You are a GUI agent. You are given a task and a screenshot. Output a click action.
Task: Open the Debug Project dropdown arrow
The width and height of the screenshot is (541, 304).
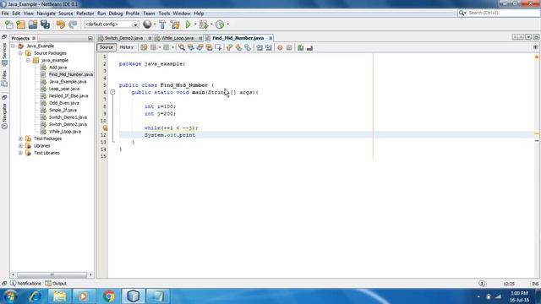[211, 24]
